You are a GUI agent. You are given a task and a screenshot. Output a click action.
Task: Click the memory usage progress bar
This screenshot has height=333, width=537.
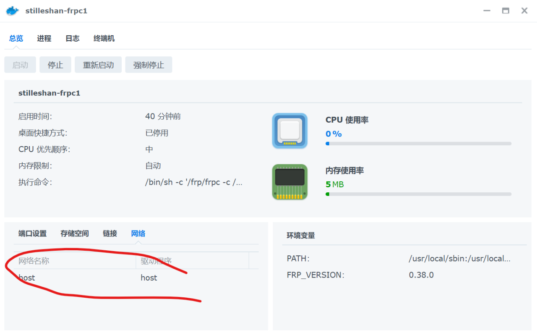click(418, 194)
